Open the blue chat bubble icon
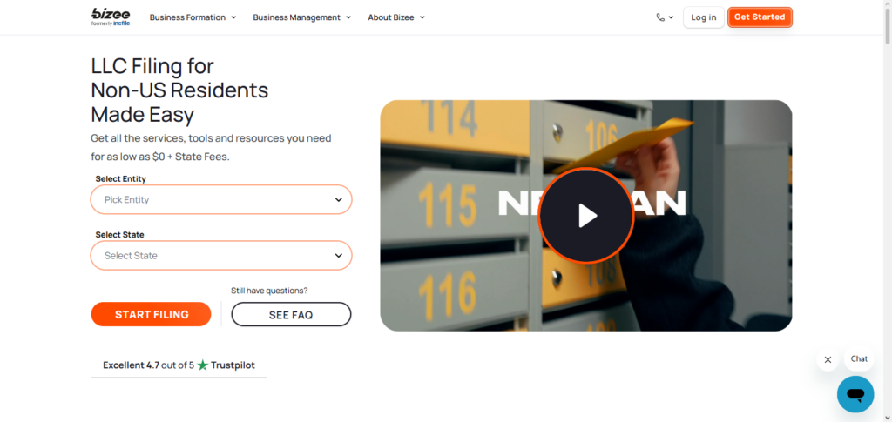 pos(855,394)
